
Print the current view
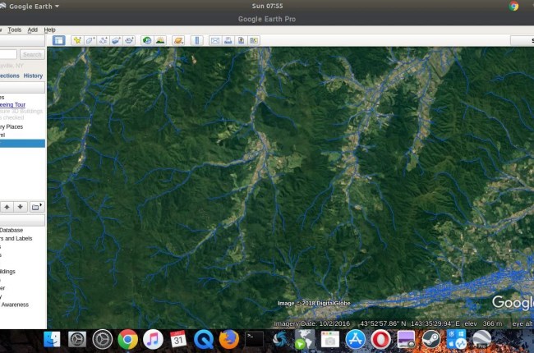228,40
